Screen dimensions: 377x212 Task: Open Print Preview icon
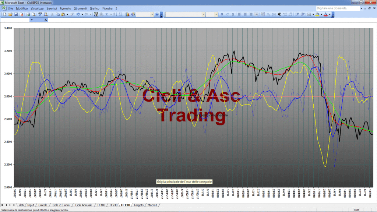tap(34, 14)
